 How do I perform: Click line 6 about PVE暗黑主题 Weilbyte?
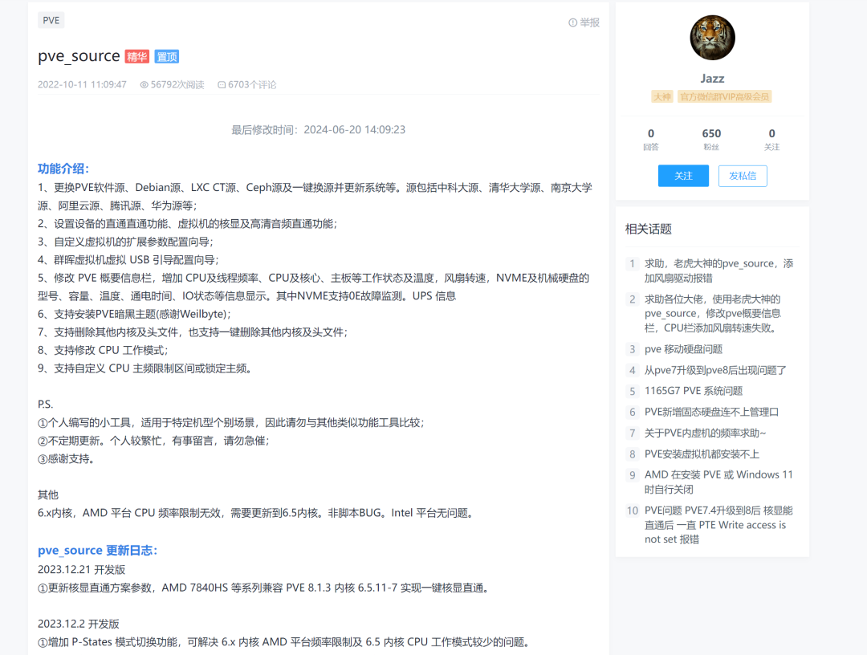click(x=134, y=314)
